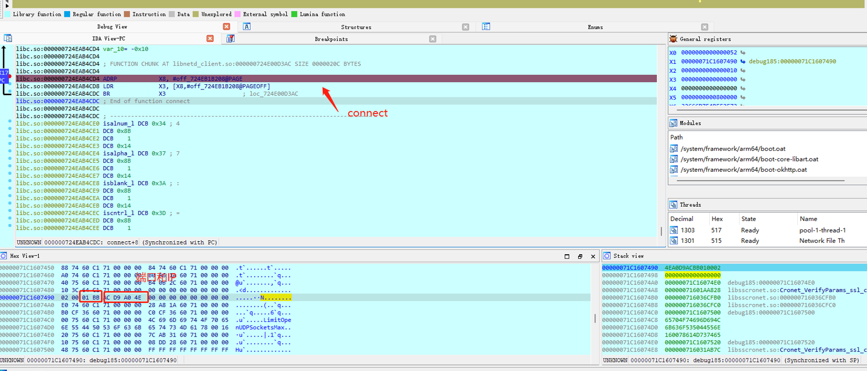Follow the X2 register jump arrow
The width and height of the screenshot is (867, 371).
743,70
